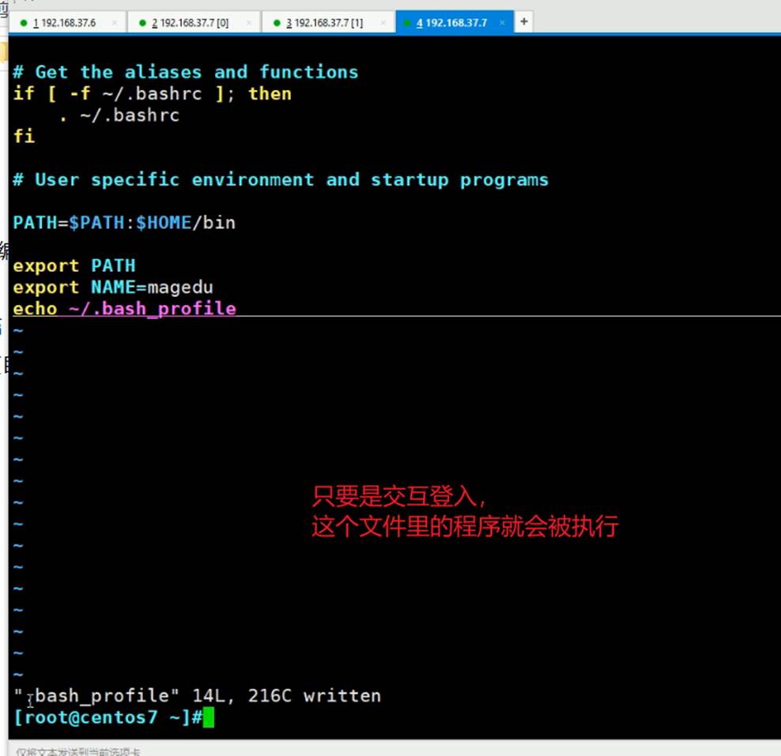Click green connection status dot on tab 1
The image size is (781, 756).
(24, 24)
